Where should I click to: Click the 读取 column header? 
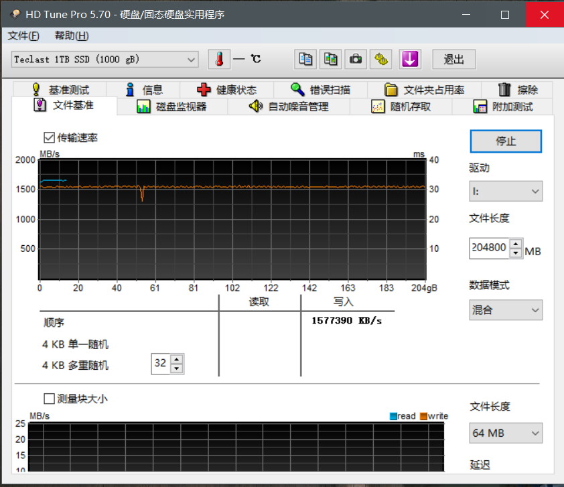pos(259,301)
